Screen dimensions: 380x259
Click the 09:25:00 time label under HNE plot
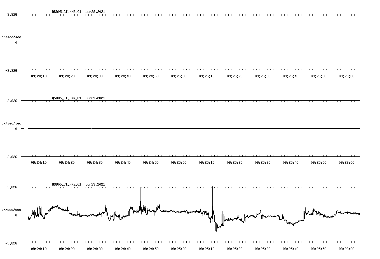[x=179, y=76]
